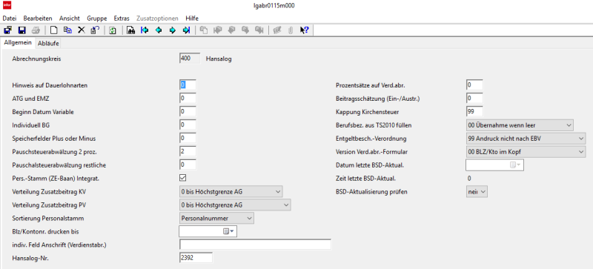Open Verteilung Zusatzbeitrag PV dropdown
Screen dimensions: 593x269
point(235,205)
